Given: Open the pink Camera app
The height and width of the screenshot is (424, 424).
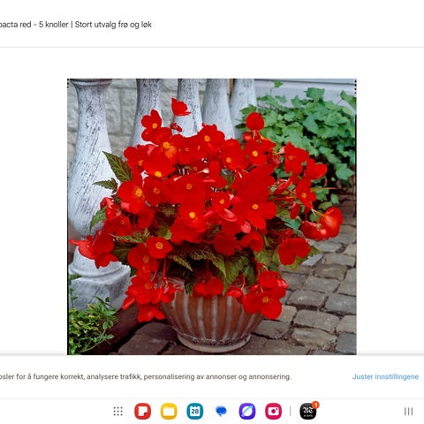Looking at the screenshot, I should 274,412.
